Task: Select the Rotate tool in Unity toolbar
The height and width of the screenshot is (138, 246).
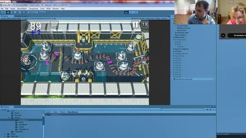Action: click(x=13, y=12)
